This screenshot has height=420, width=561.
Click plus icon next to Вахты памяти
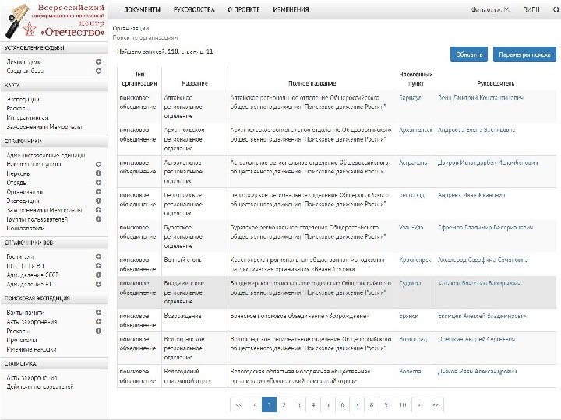[x=98, y=312]
